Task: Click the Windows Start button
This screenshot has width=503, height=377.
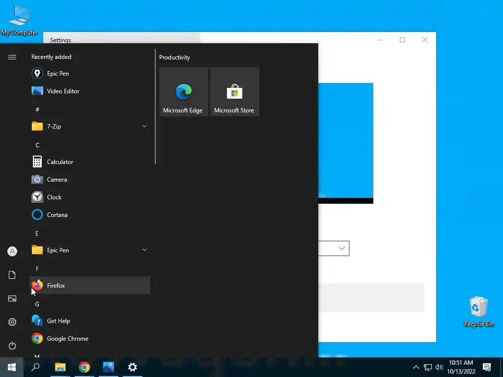Action: 12,367
